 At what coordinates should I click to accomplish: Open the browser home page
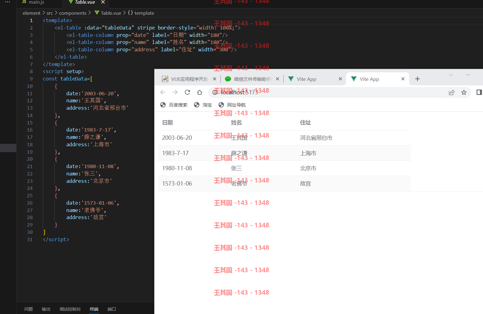tap(200, 92)
